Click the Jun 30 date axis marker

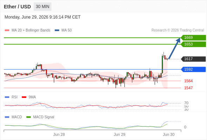169,134
